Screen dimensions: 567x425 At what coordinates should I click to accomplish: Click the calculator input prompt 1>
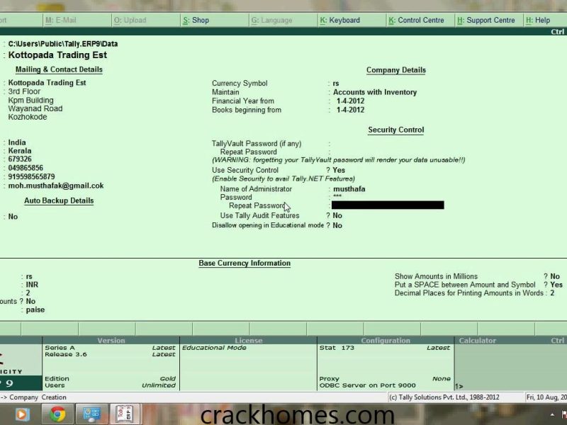click(459, 386)
